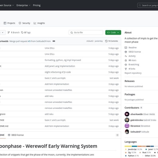Open the Packages section heading
This screenshot has height=158, width=158.
(x=130, y=95)
